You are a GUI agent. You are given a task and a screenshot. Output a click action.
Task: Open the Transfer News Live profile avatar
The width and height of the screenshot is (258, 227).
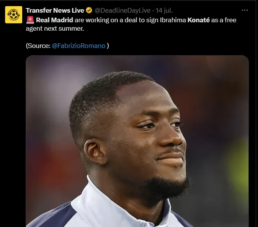14,15
